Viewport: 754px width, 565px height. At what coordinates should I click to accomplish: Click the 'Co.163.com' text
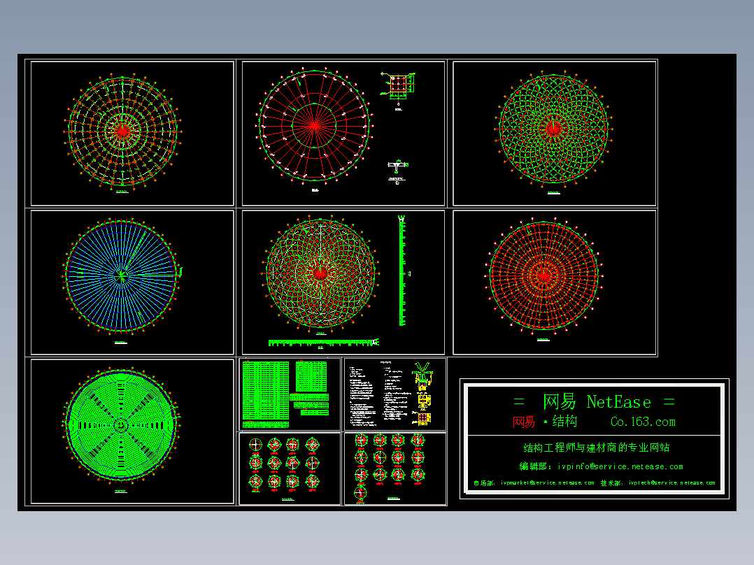(x=643, y=422)
